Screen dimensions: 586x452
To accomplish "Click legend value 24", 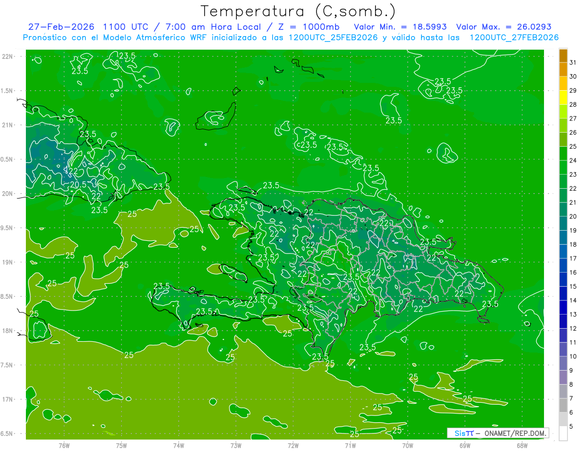I will point(573,160).
